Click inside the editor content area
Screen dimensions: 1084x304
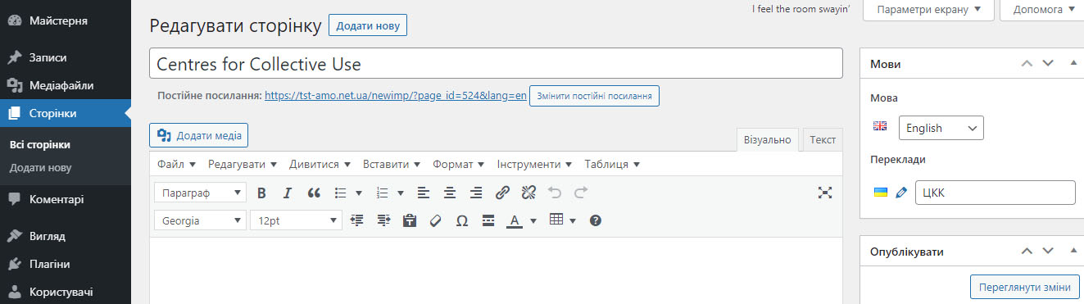point(496,270)
